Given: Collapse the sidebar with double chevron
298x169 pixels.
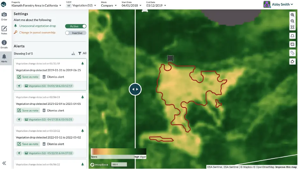Looking at the screenshot, I should click(4, 163).
